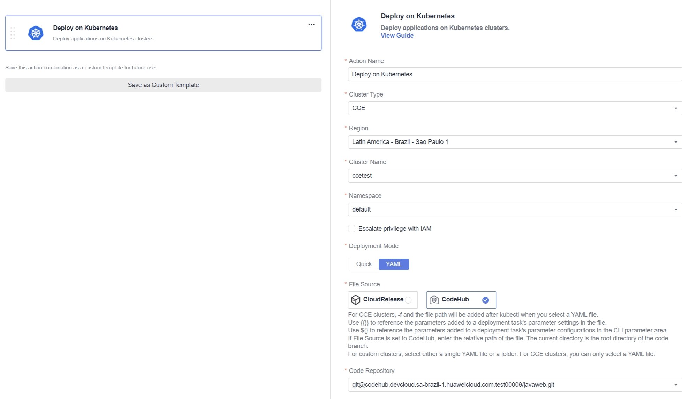The height and width of the screenshot is (399, 682).
Task: Grab the drag handle on action card
Action: coord(13,33)
